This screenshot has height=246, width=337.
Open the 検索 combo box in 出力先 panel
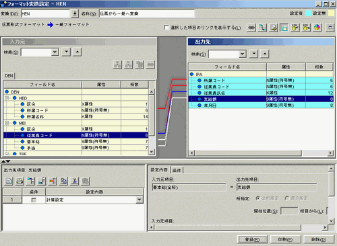[242, 54]
